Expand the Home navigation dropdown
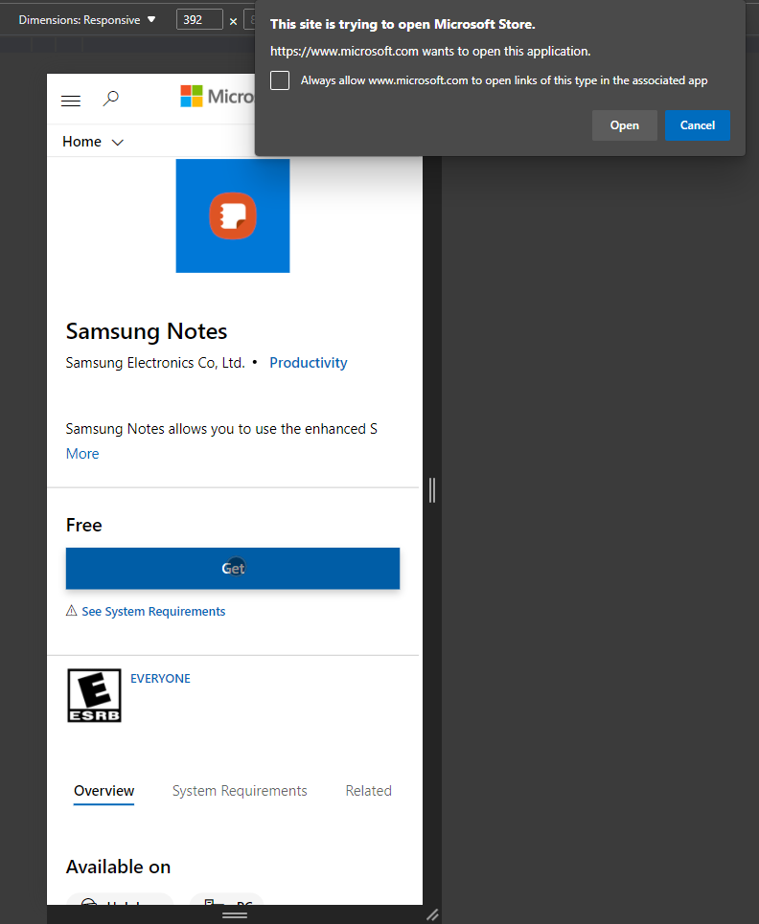Viewport: 759px width, 924px height. [93, 142]
